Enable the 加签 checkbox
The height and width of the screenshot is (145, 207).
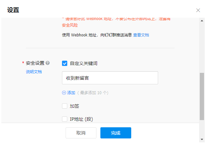65,106
